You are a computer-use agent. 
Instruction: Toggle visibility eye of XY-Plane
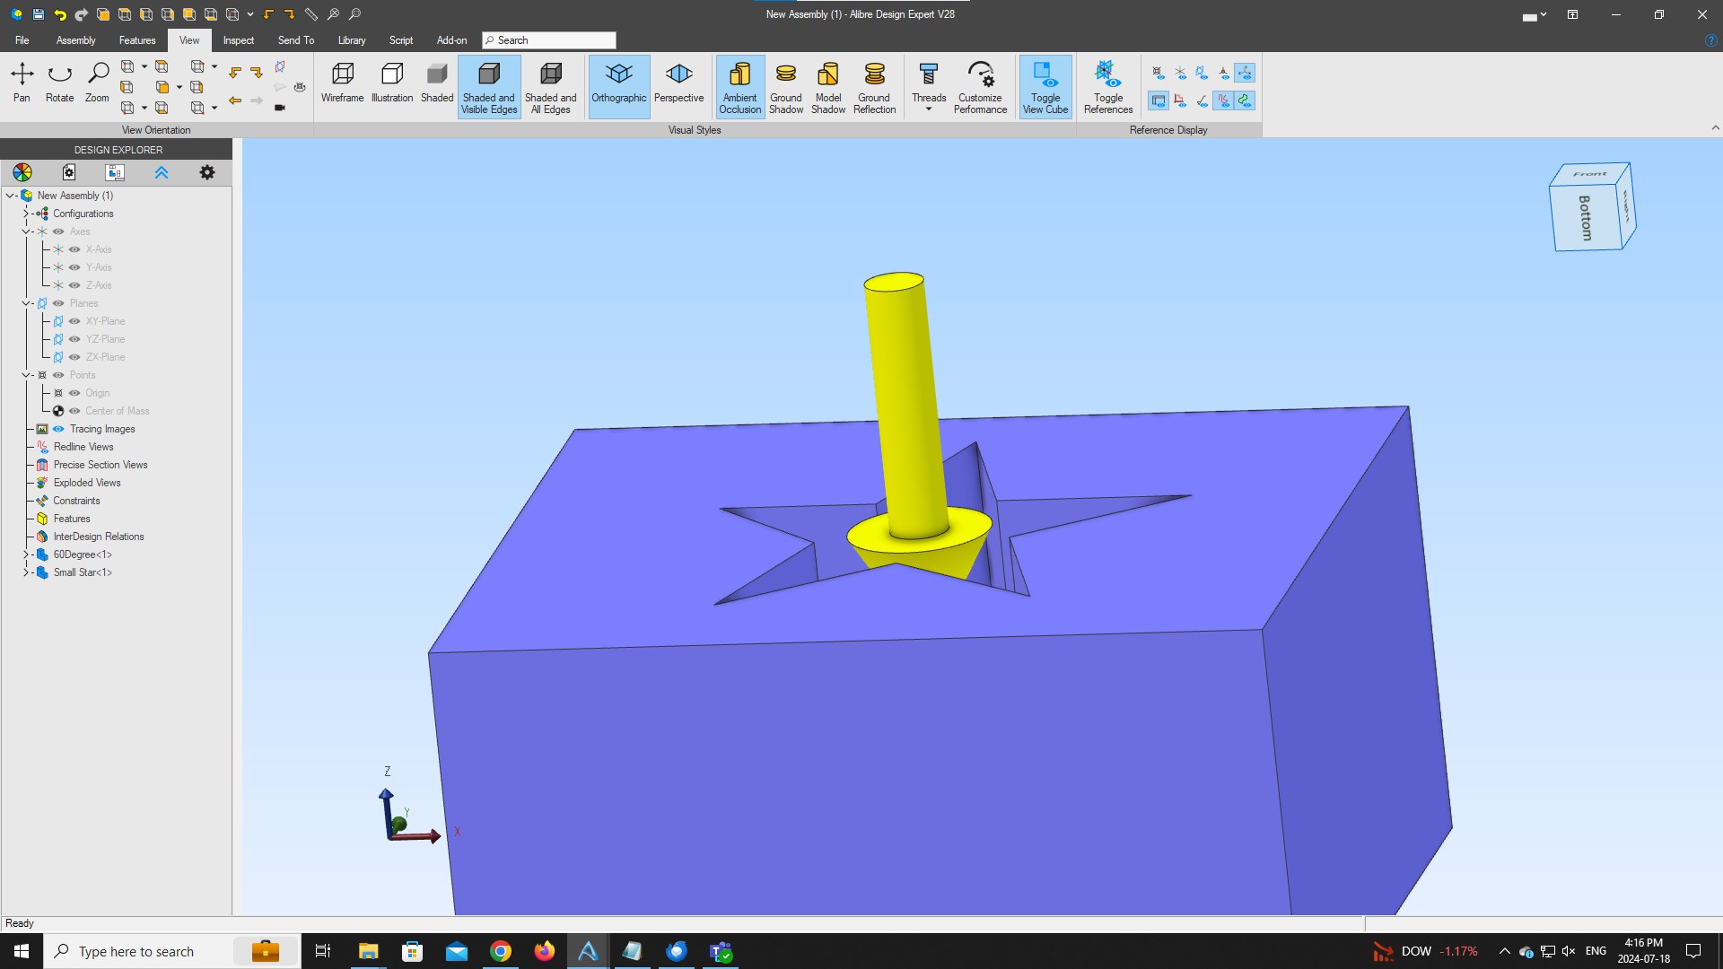[74, 321]
